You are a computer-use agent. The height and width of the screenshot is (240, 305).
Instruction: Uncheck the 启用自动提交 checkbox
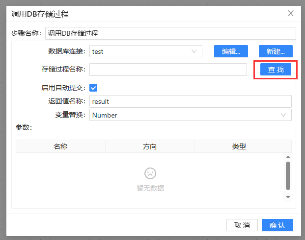tap(93, 88)
